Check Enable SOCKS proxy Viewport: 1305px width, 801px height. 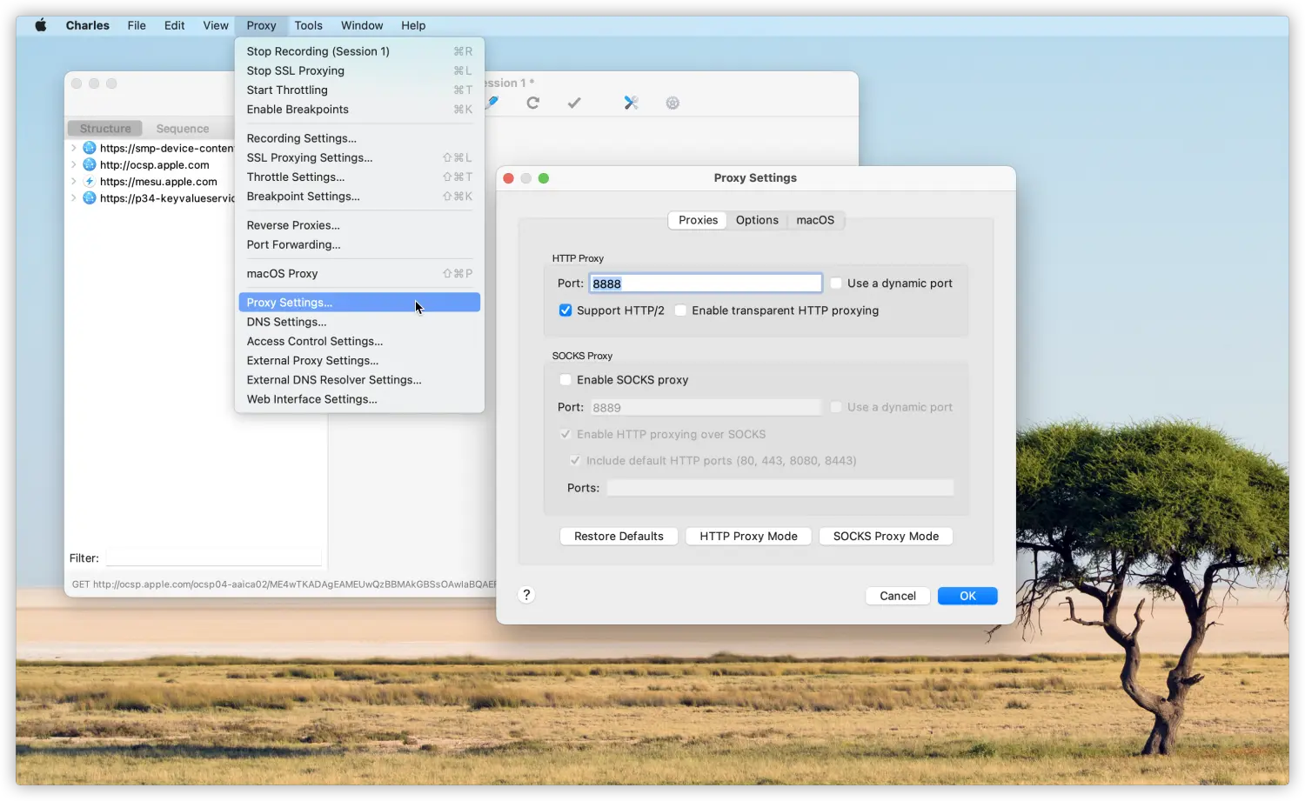[x=565, y=380]
